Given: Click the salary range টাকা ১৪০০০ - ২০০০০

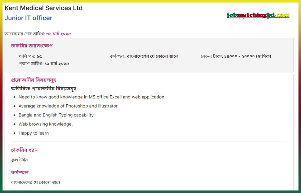Looking at the screenshot, I should tap(236, 56).
